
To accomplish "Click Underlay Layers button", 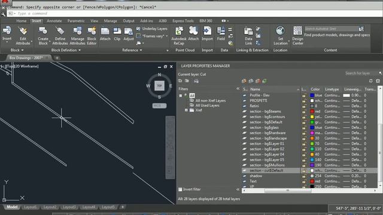I will [x=152, y=29].
